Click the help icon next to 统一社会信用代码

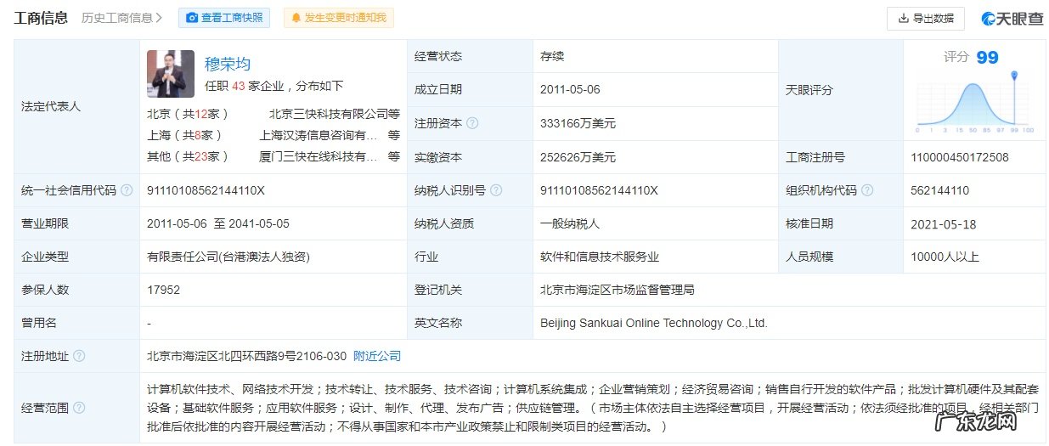coord(127,190)
